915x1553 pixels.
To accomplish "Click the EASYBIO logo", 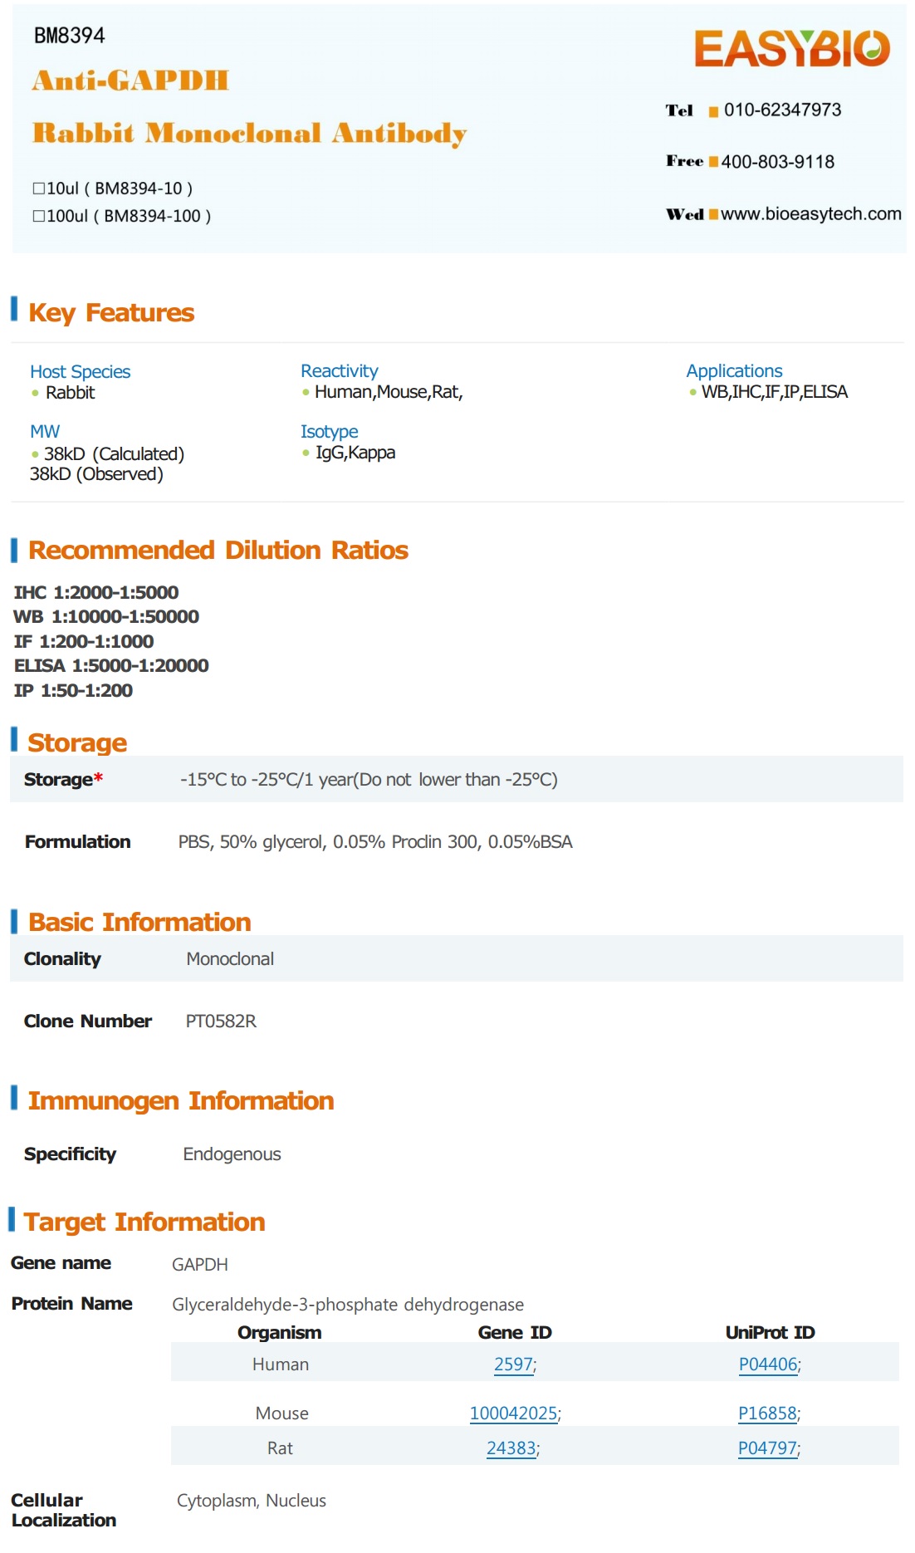I will point(791,48).
